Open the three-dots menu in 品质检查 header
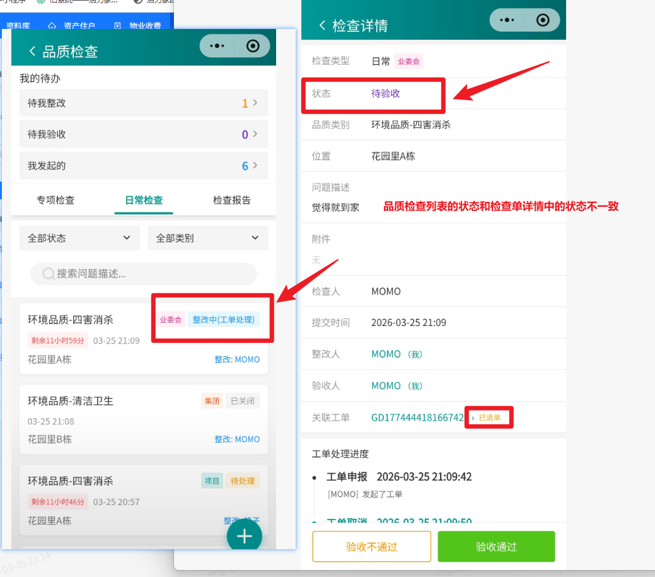This screenshot has height=577, width=655. click(217, 46)
